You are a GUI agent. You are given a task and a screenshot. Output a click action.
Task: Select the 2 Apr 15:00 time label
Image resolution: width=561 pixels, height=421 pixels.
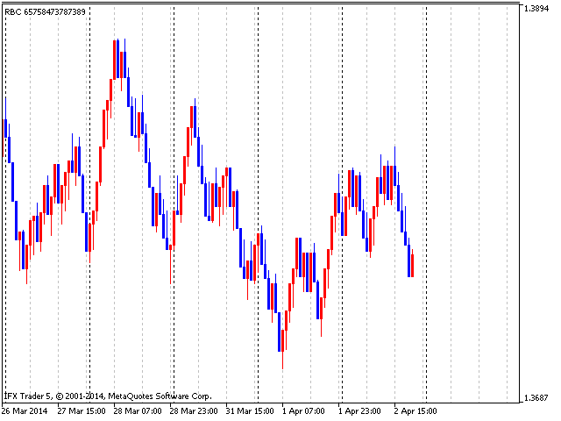pyautogui.click(x=415, y=410)
